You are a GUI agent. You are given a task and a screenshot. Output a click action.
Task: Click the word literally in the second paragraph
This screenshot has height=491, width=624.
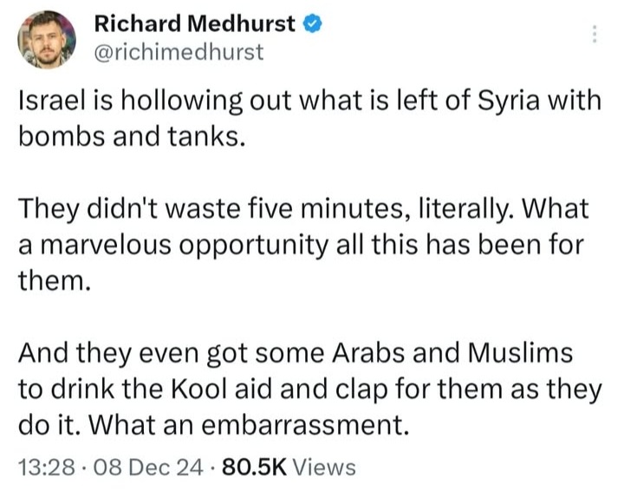point(465,209)
